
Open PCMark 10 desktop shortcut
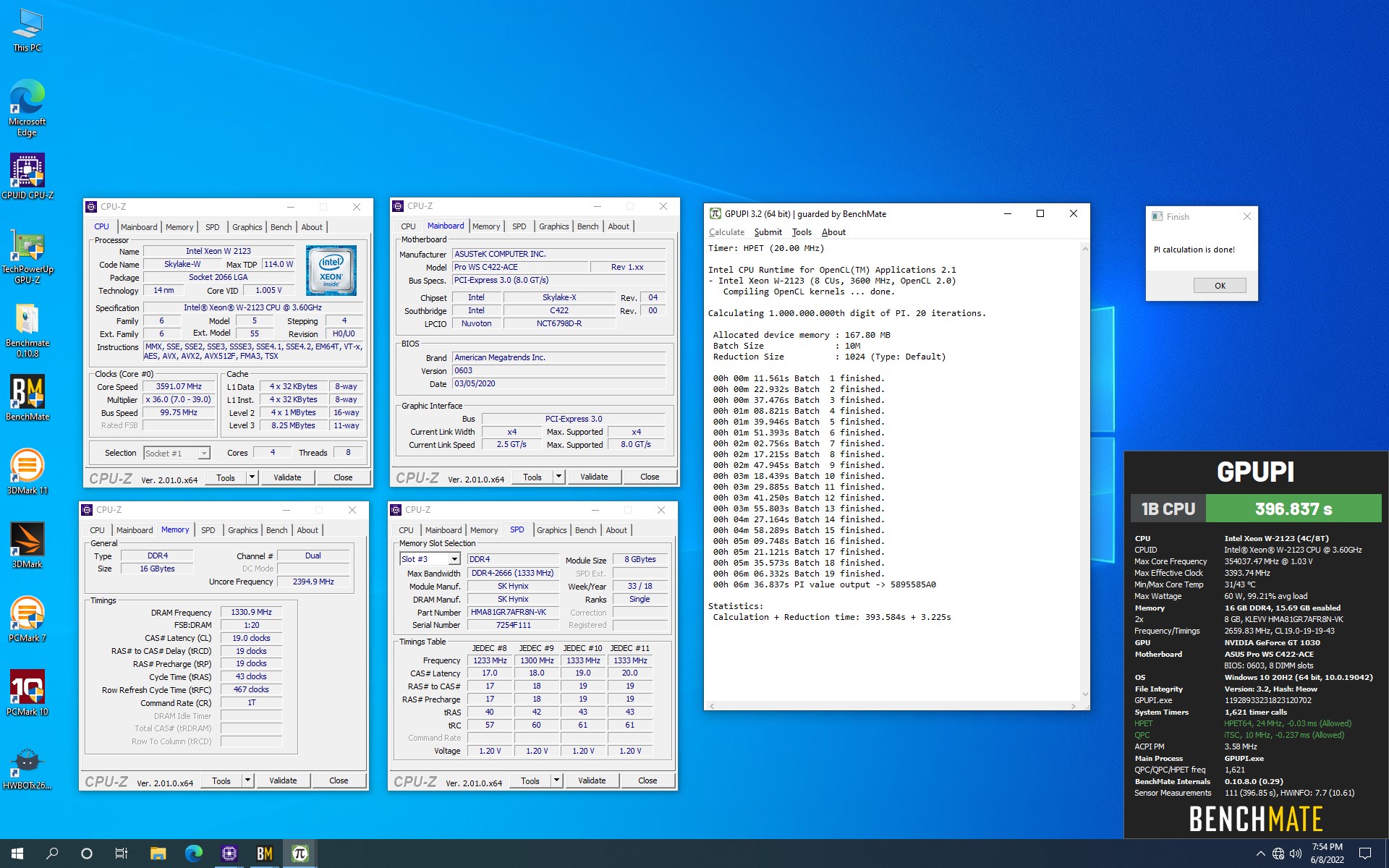click(27, 693)
